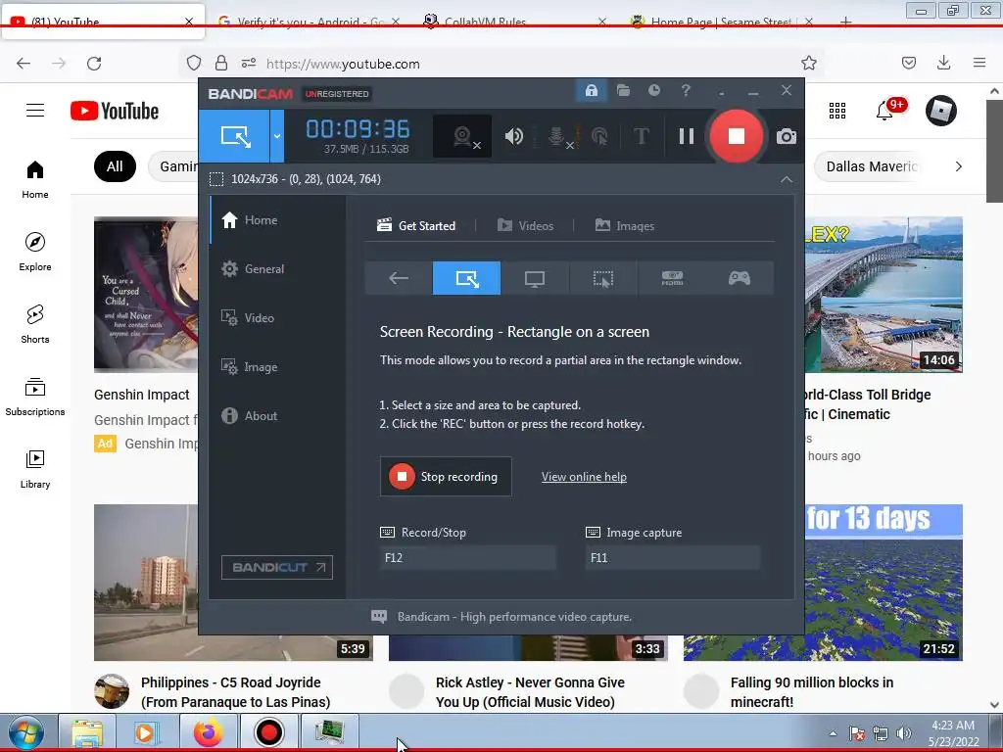Click the 1024x736 capture area selector
Screen dimensions: 1003x752
296,179
